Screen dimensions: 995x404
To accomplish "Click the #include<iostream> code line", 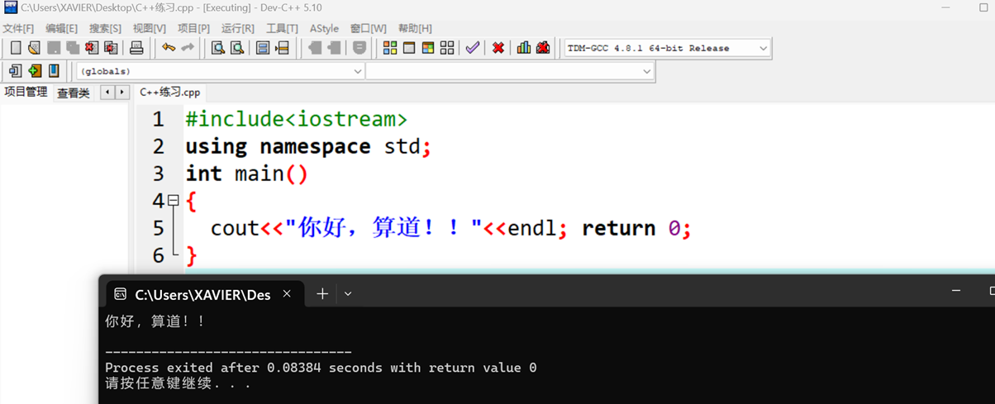I will [x=296, y=119].
